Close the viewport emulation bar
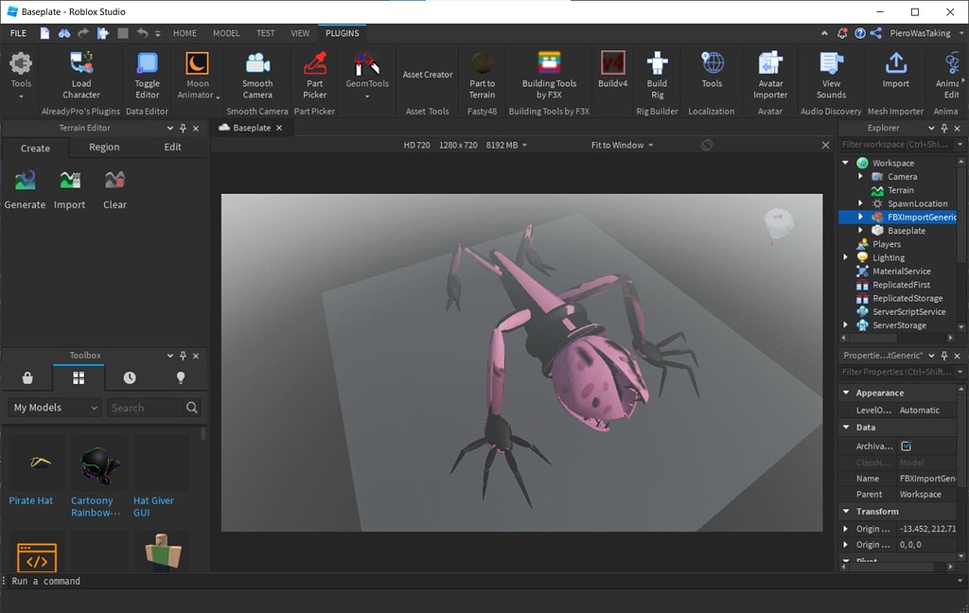The height and width of the screenshot is (613, 969). coord(825,145)
